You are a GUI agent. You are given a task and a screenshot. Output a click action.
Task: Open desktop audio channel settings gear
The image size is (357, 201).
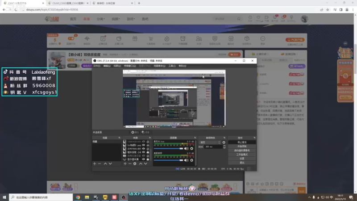(192, 160)
